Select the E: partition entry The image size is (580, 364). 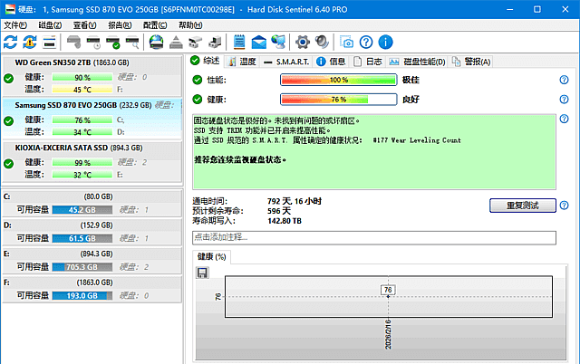click(x=92, y=261)
